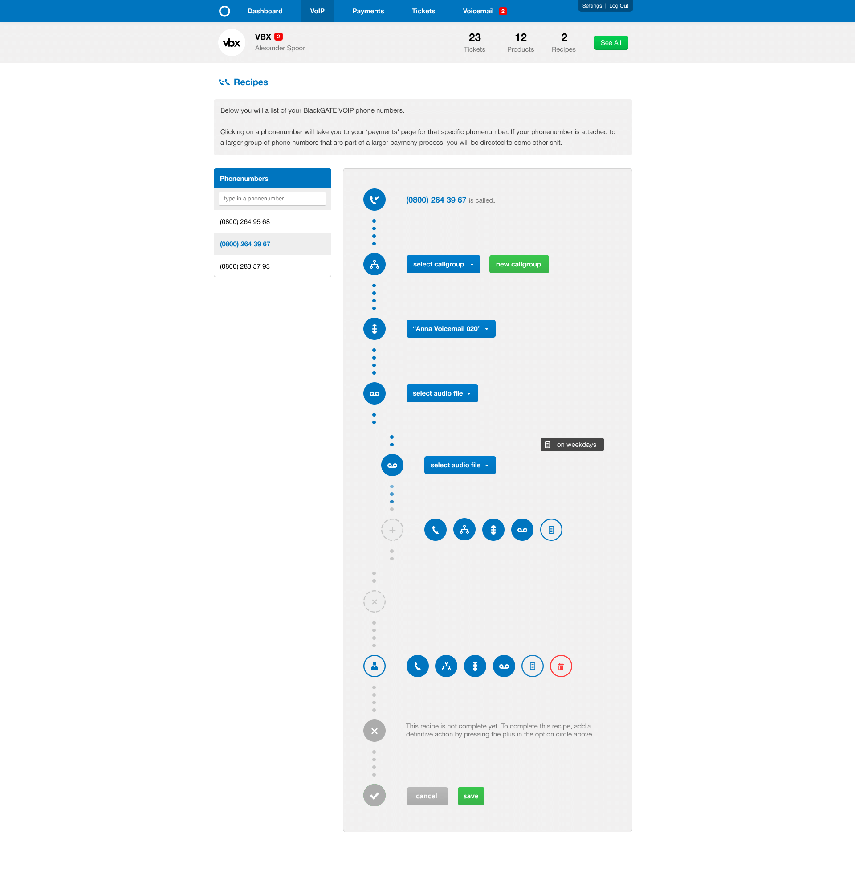Expand the select audio file dropdown
855x891 pixels.
[x=441, y=393]
